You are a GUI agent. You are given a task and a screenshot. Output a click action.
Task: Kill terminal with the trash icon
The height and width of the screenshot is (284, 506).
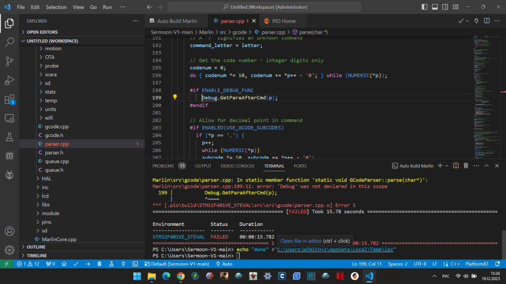466,166
